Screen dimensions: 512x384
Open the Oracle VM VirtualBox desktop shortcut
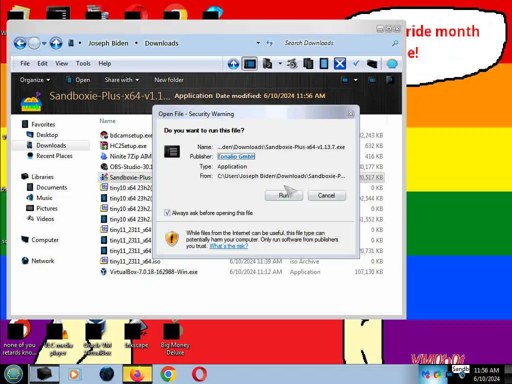coord(97,339)
